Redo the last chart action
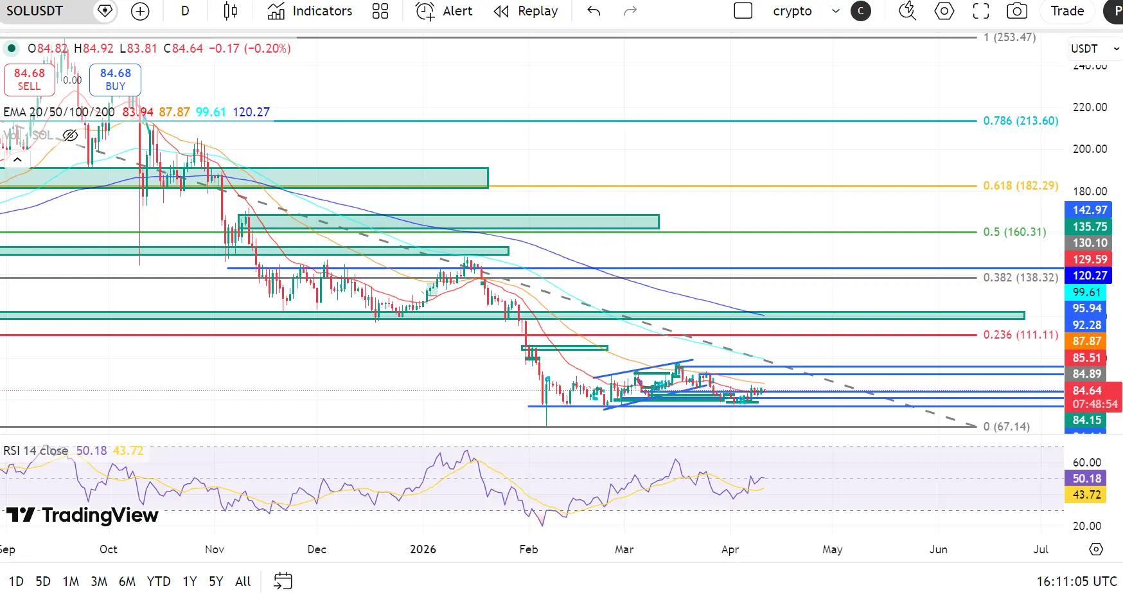This screenshot has width=1123, height=595. tap(630, 11)
